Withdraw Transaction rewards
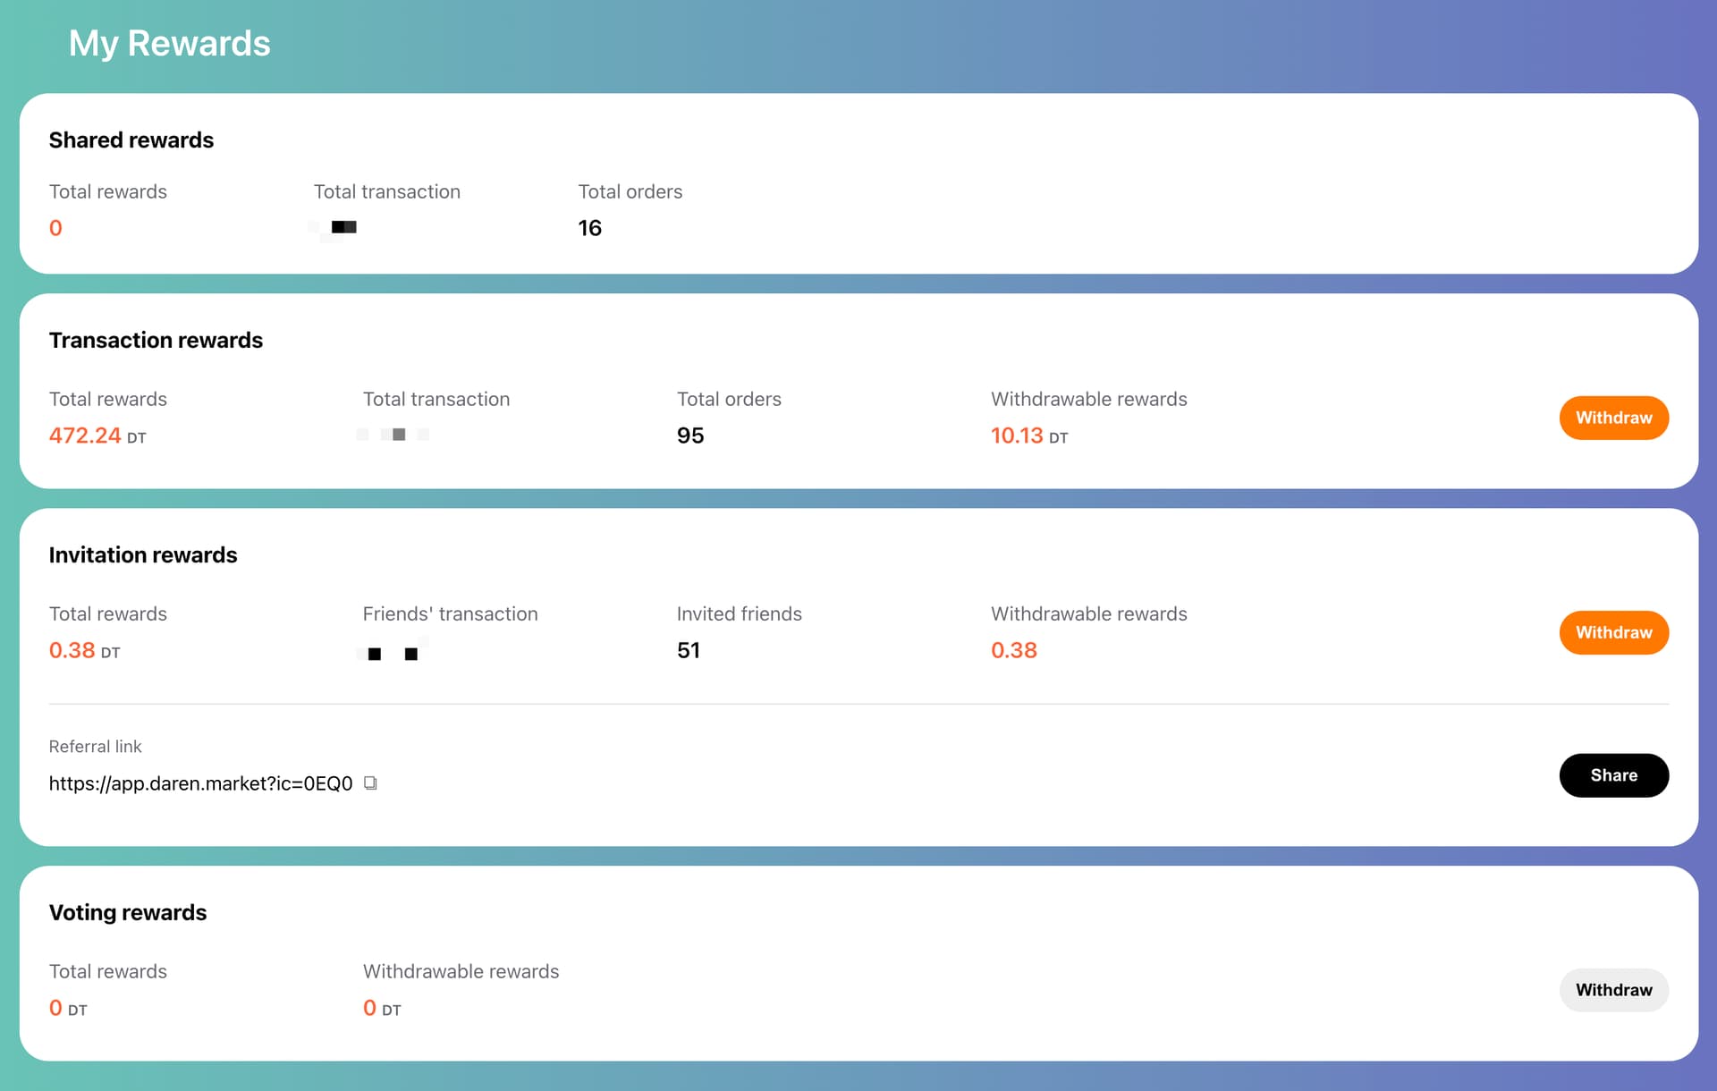This screenshot has height=1091, width=1717. pos(1613,418)
